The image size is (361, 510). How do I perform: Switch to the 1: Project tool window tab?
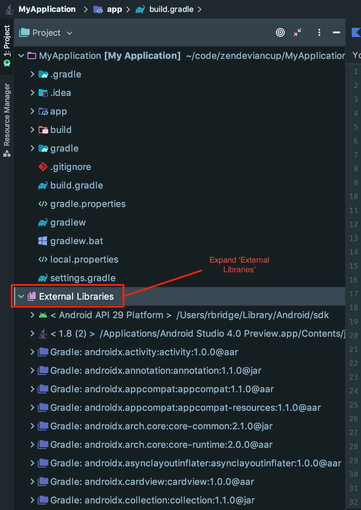point(7,46)
